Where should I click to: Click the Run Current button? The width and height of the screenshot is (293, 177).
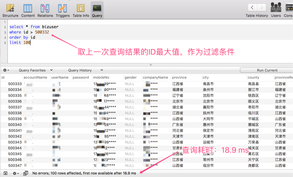[x=267, y=70]
